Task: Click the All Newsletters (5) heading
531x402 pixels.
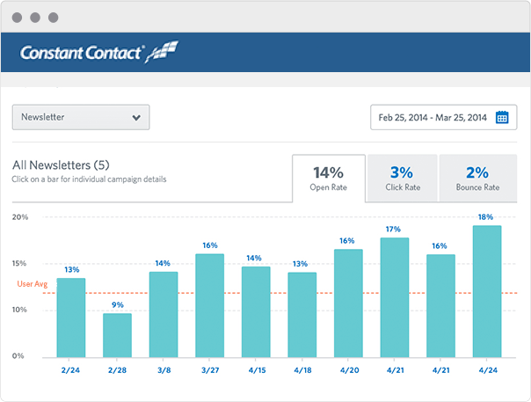Action: 61,165
